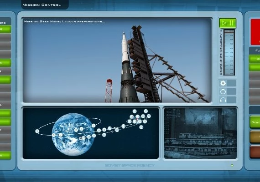This screenshot has width=260, height=182.
Task: Click the mission control room footage panel
Action: 200,133
